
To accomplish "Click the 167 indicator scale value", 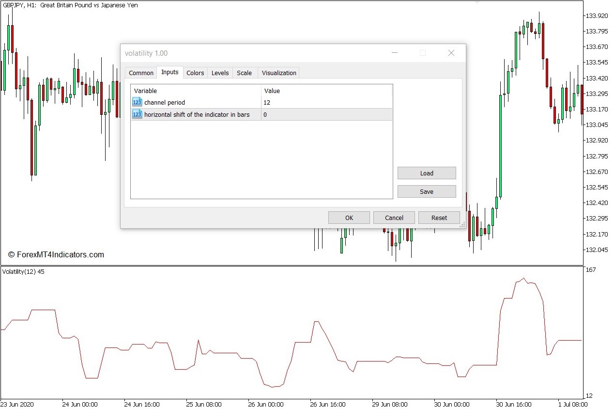I will pyautogui.click(x=591, y=269).
